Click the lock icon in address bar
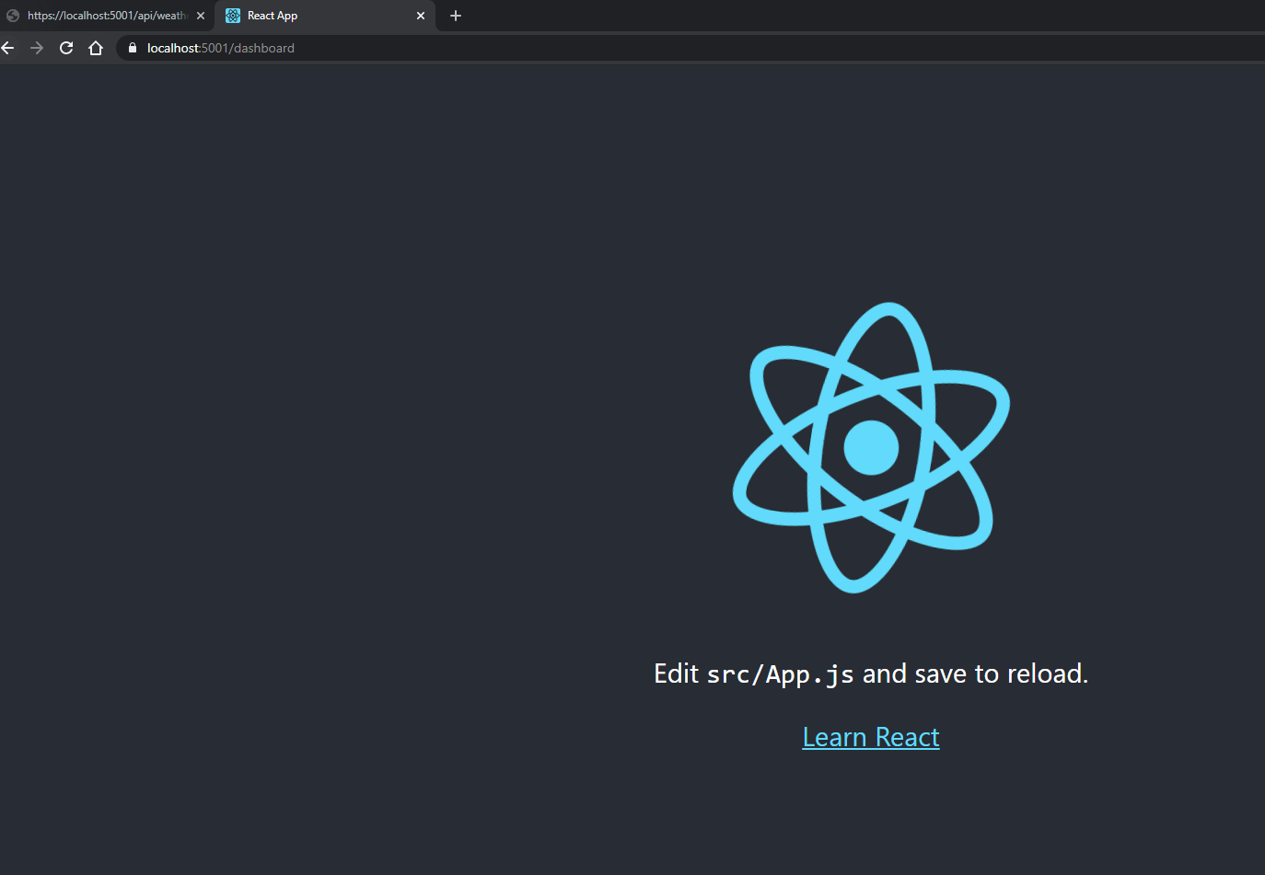Image resolution: width=1265 pixels, height=875 pixels. [132, 48]
